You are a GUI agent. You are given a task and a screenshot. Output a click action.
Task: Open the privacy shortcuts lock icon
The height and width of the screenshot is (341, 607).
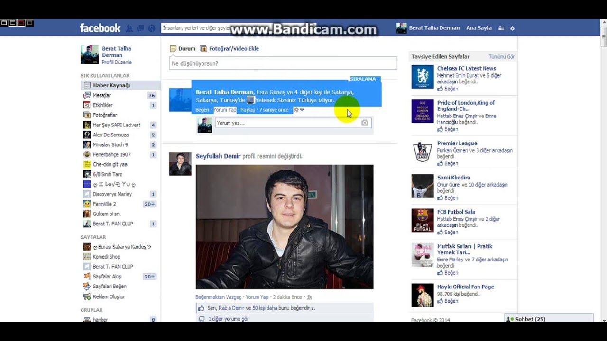tap(501, 28)
